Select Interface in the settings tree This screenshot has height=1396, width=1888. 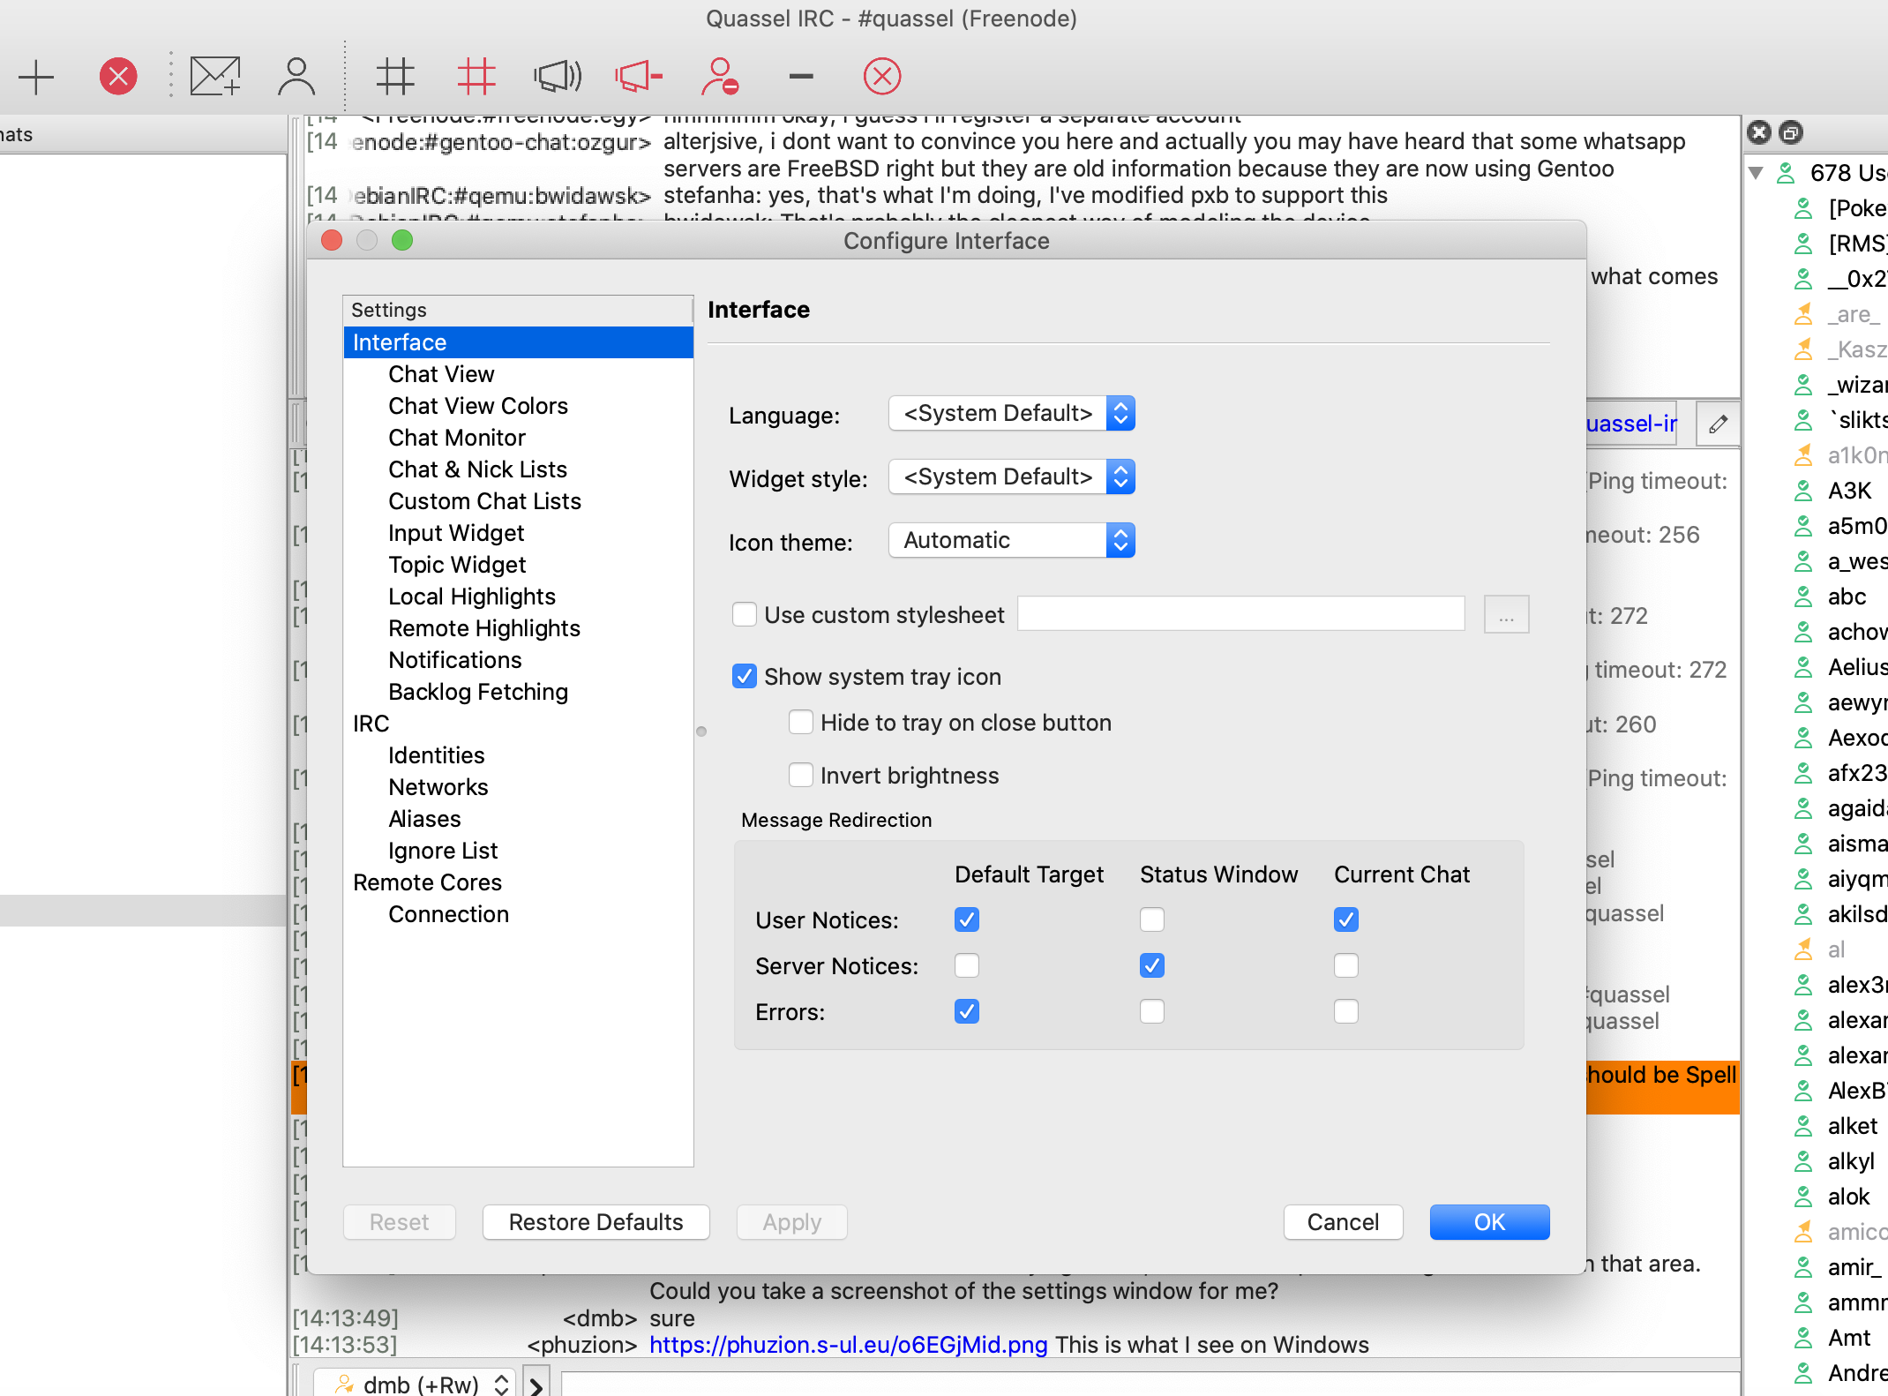(x=519, y=342)
